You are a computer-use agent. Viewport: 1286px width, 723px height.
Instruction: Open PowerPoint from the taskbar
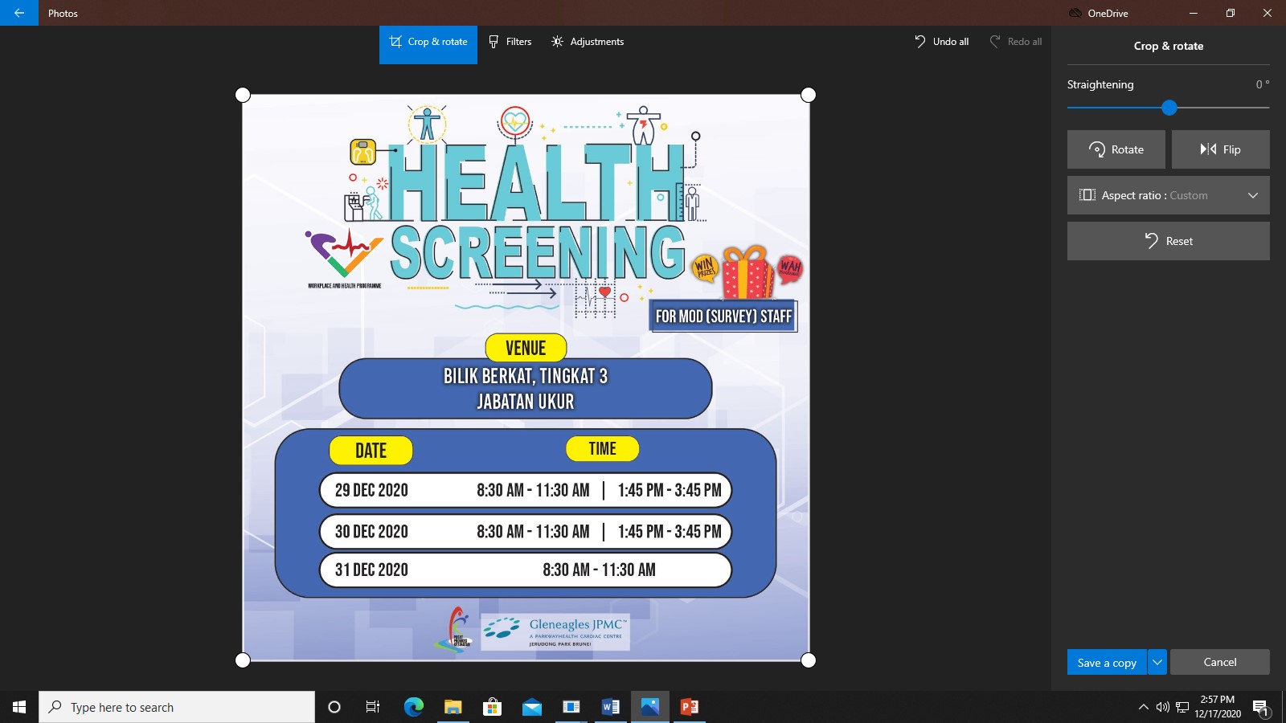(689, 707)
